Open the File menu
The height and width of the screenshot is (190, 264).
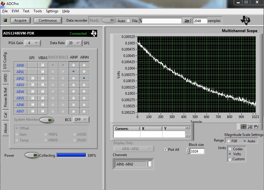pyautogui.click(x=5, y=11)
